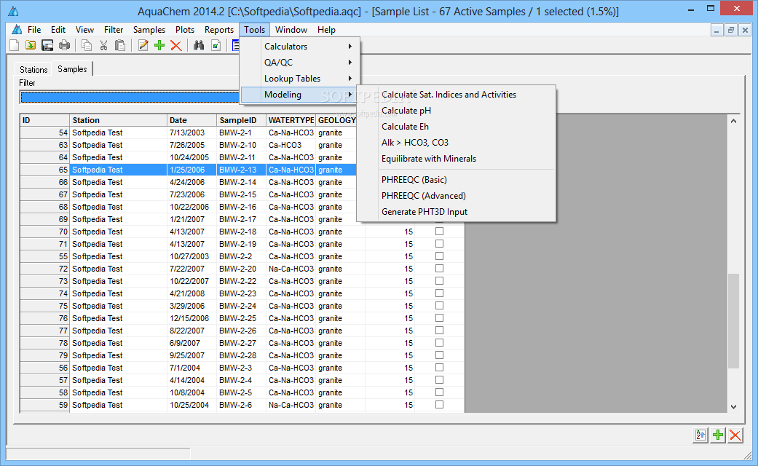Sort by the Station column header
The width and height of the screenshot is (758, 466).
pos(118,120)
